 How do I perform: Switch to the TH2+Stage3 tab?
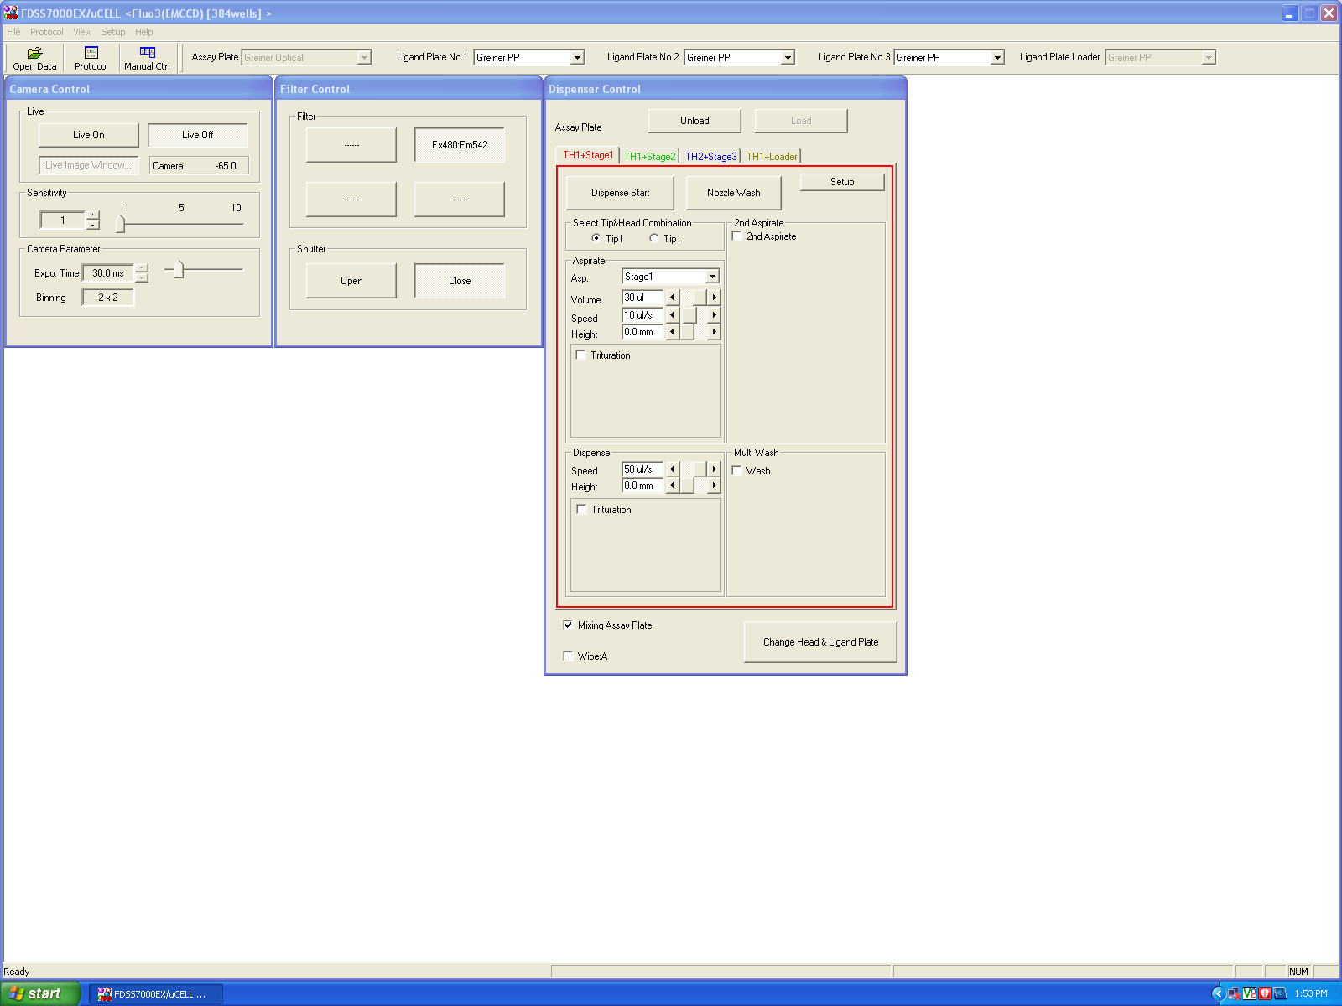(x=710, y=157)
